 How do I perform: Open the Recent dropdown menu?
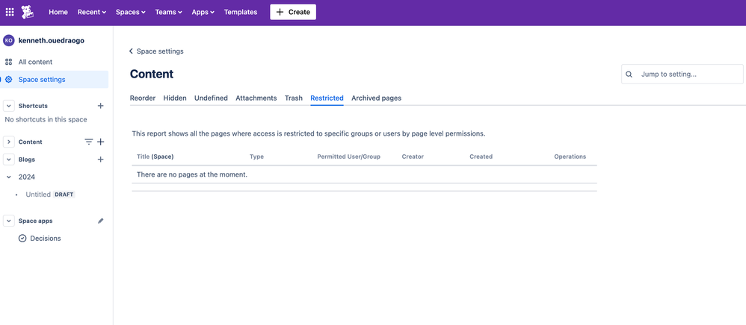(x=92, y=12)
